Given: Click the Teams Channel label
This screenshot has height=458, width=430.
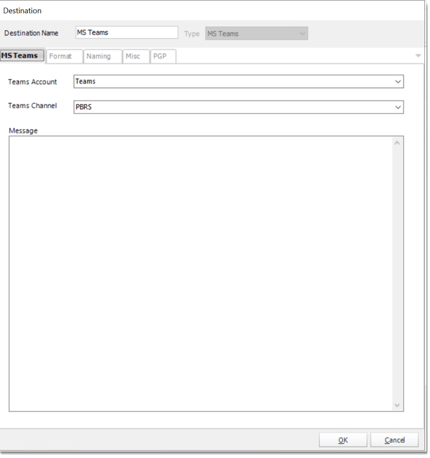Looking at the screenshot, I should point(32,106).
